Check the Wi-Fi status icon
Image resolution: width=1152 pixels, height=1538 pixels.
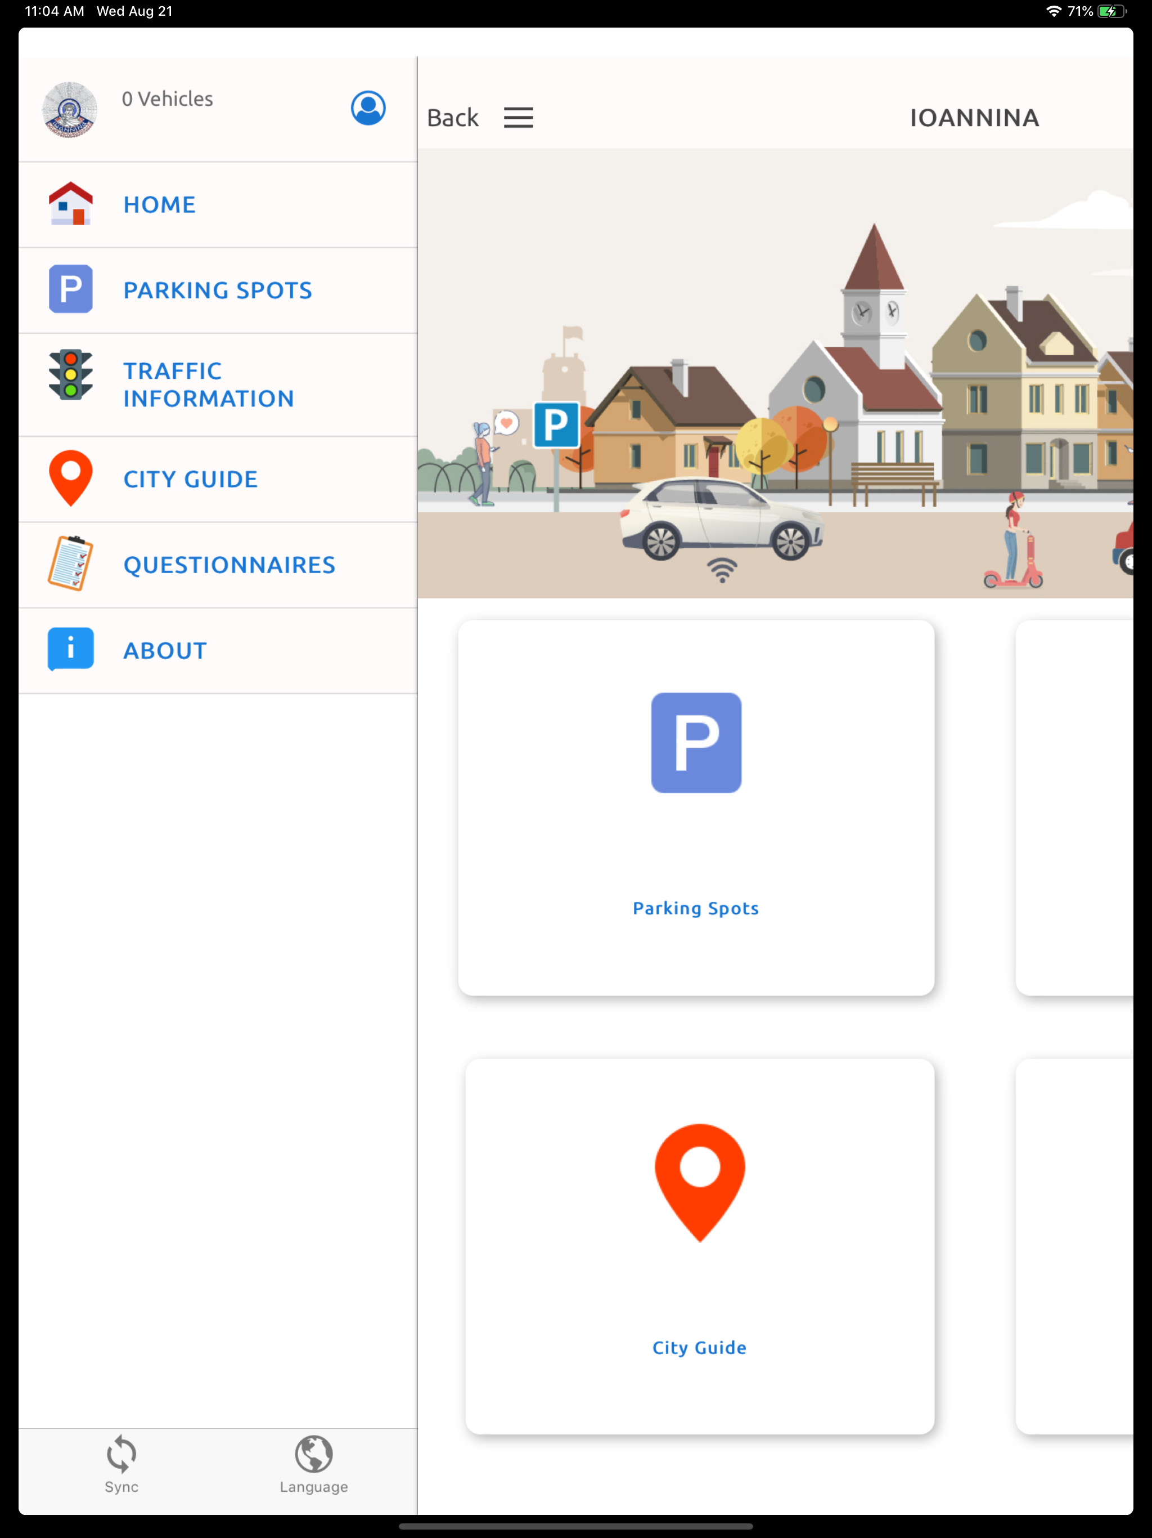click(x=1054, y=11)
